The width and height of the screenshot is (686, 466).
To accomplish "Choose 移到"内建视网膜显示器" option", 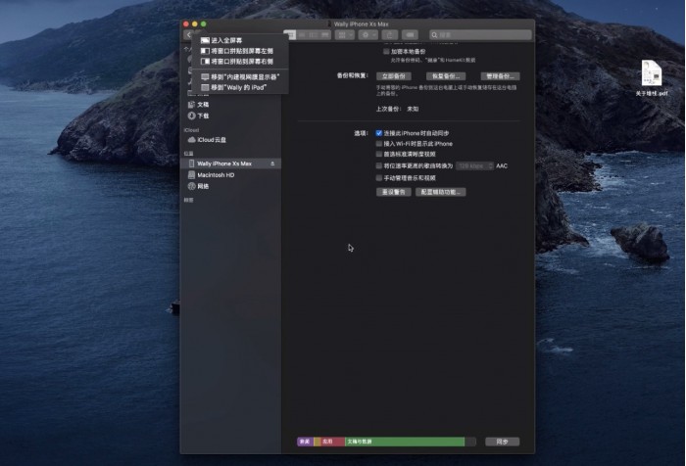I will coord(240,76).
